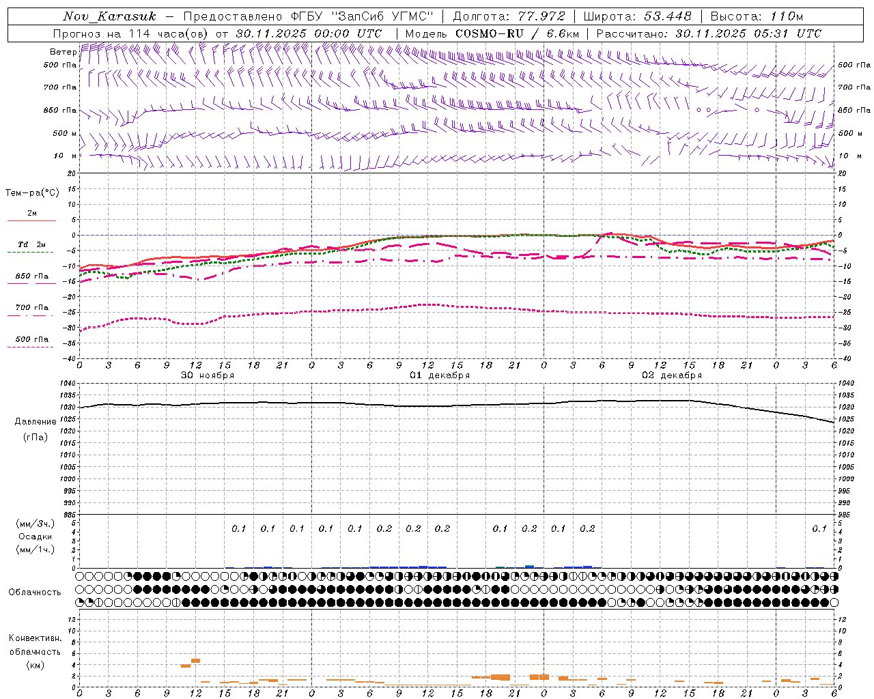
Task: Click the black pressure curve line
Action: [457, 405]
